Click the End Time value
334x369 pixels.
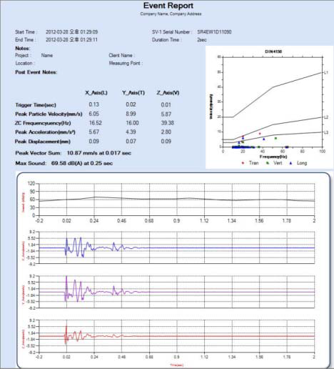coord(71,39)
